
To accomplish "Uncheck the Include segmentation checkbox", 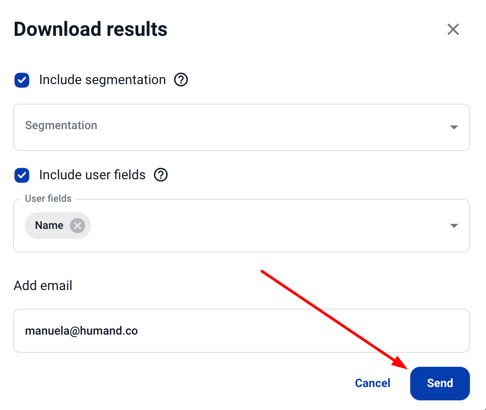I will coord(22,80).
